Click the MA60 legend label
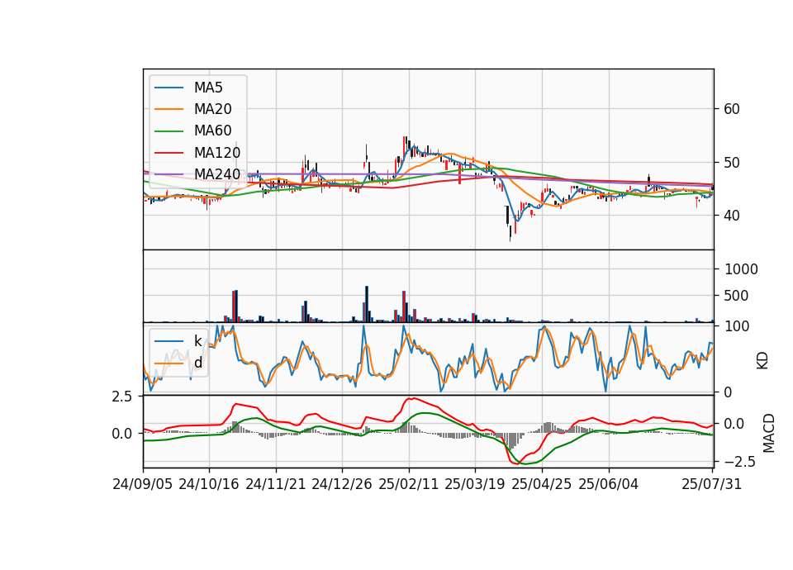The height and width of the screenshot is (570, 793). coord(212,131)
